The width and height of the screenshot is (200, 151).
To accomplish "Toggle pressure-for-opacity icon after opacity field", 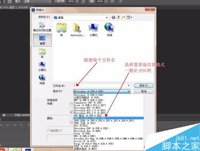I will (84, 2).
